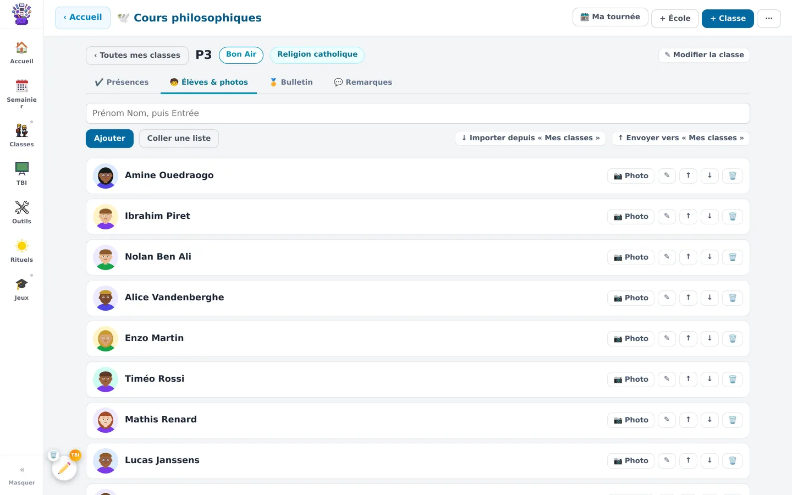Open the three-dots more options menu

pos(769,18)
